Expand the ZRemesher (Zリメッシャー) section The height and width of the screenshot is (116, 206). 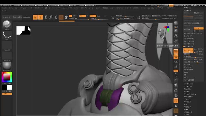click(x=188, y=67)
